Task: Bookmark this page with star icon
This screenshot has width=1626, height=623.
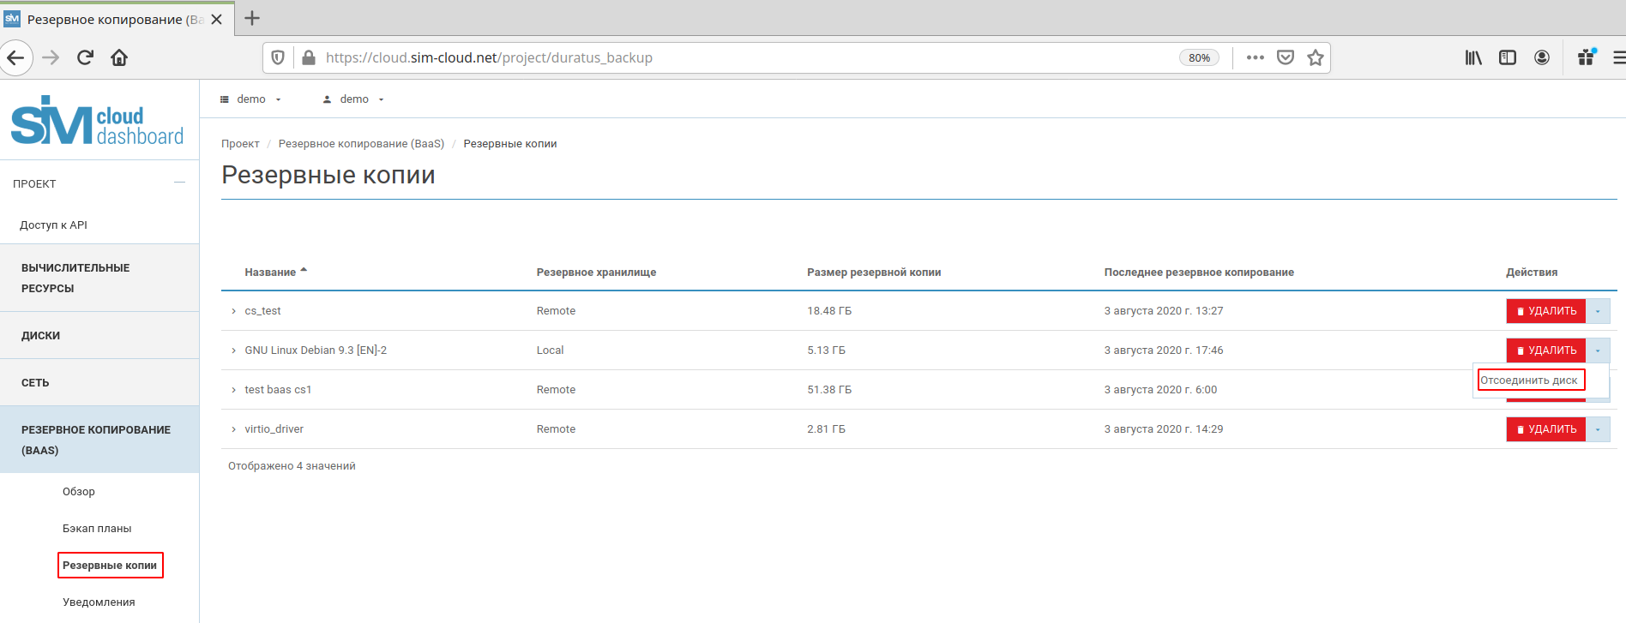Action: click(1315, 57)
